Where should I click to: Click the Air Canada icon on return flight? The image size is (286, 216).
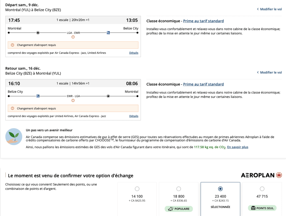click(x=108, y=96)
